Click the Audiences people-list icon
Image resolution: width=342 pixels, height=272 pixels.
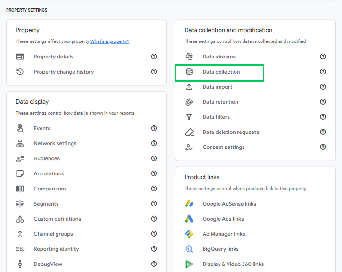coord(20,158)
